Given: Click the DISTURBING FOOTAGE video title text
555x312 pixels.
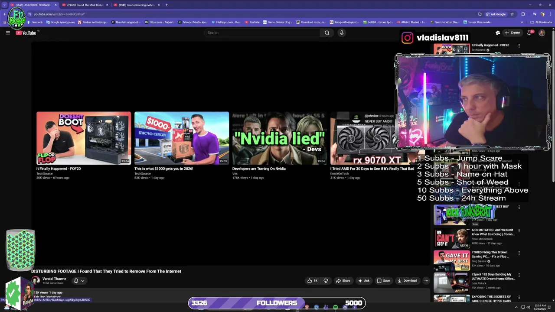Looking at the screenshot, I should click(x=106, y=271).
